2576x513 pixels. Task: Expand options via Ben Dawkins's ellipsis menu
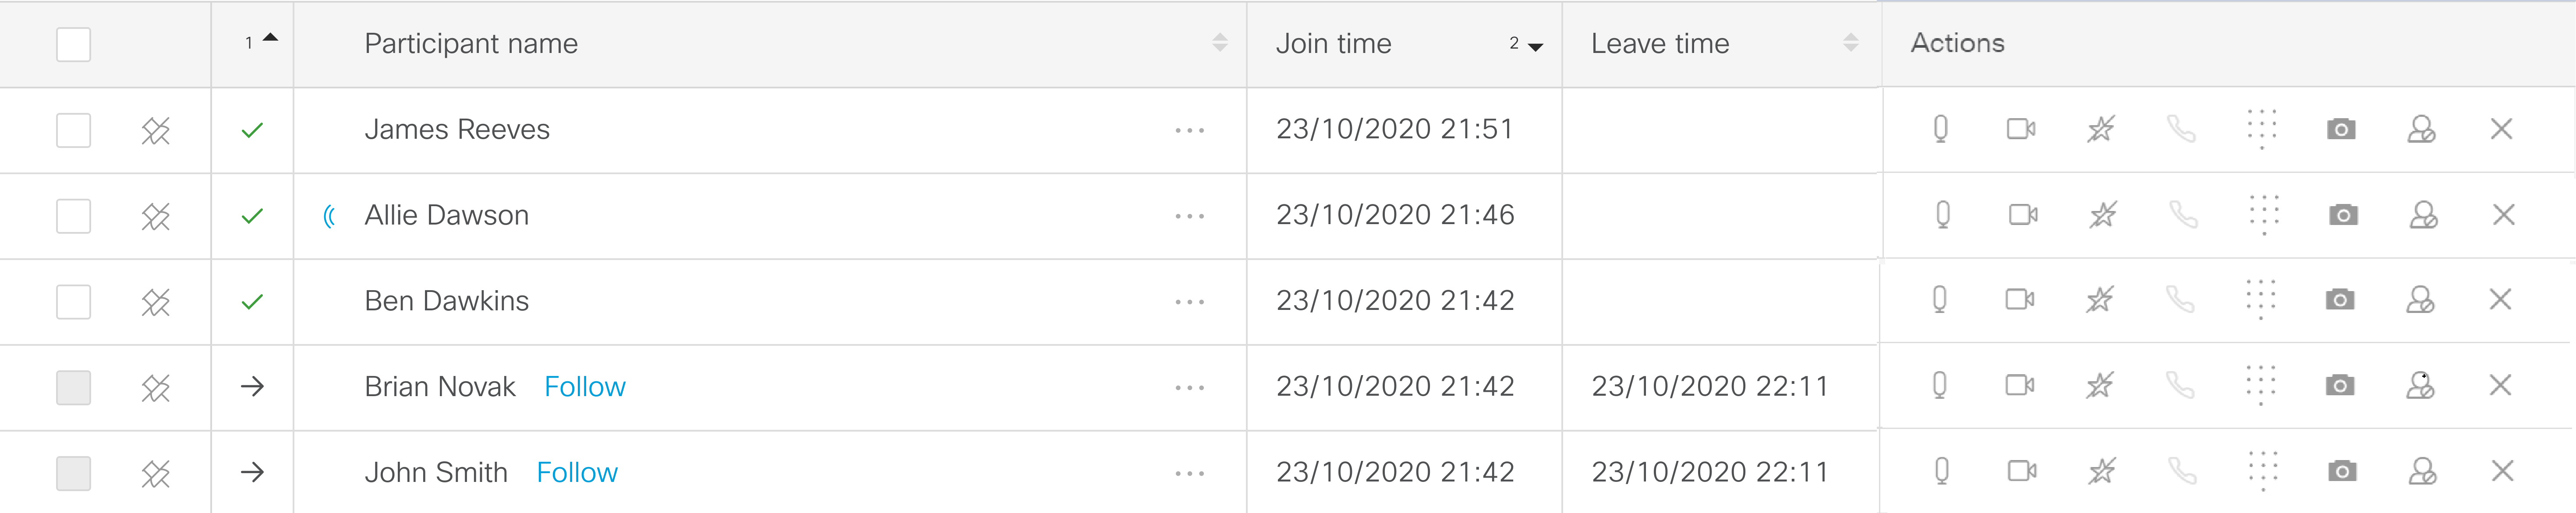click(1190, 300)
